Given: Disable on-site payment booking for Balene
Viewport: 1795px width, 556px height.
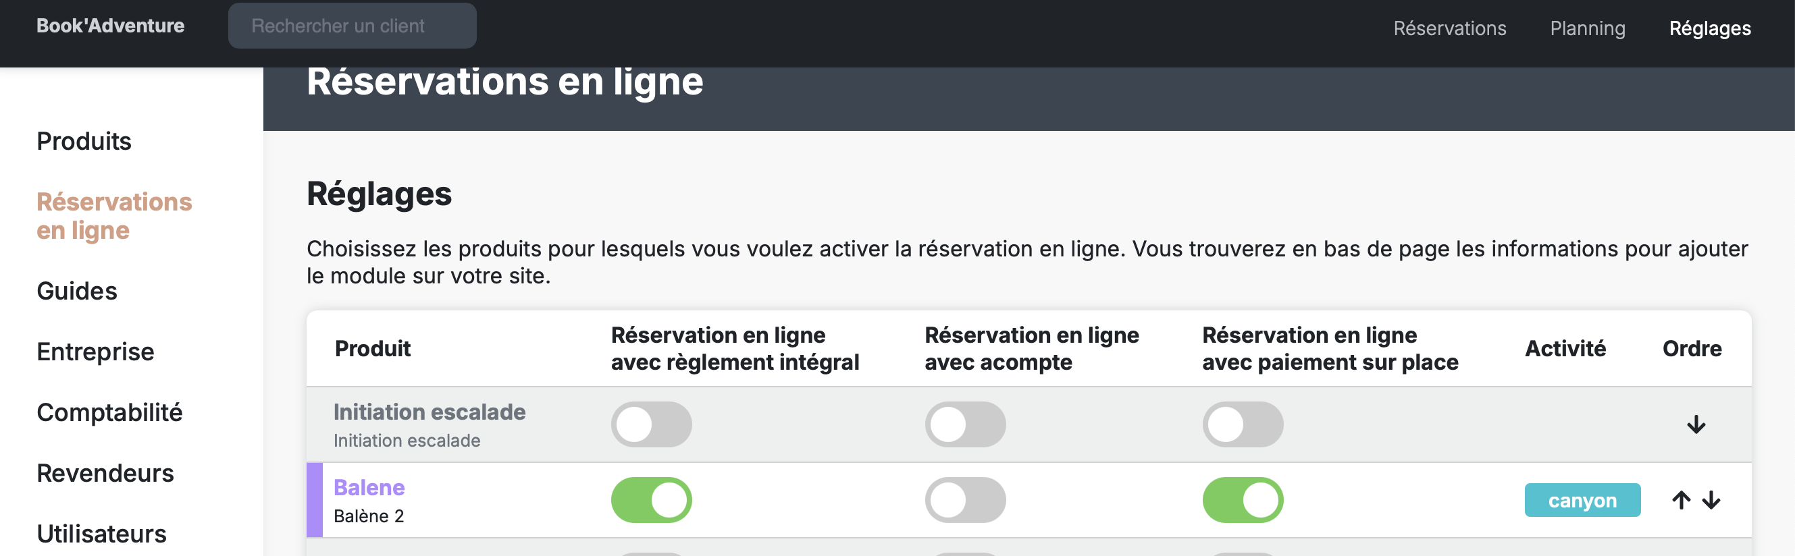Looking at the screenshot, I should [x=1243, y=499].
